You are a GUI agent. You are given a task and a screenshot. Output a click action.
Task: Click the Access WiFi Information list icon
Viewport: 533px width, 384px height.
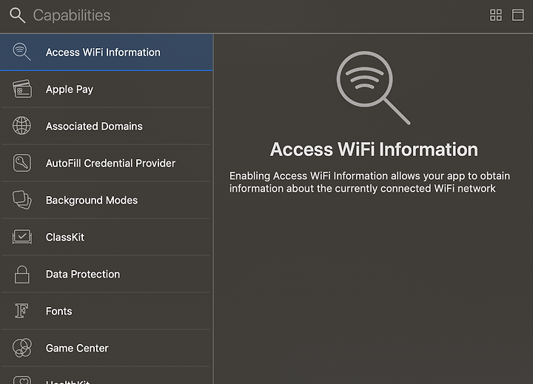tap(21, 52)
